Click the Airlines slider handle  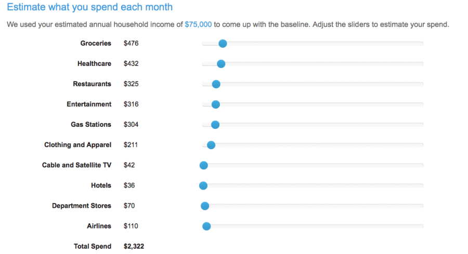206,226
